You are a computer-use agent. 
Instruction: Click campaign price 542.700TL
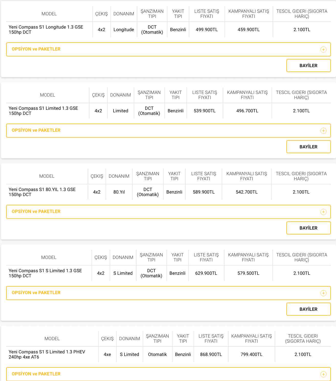(247, 192)
